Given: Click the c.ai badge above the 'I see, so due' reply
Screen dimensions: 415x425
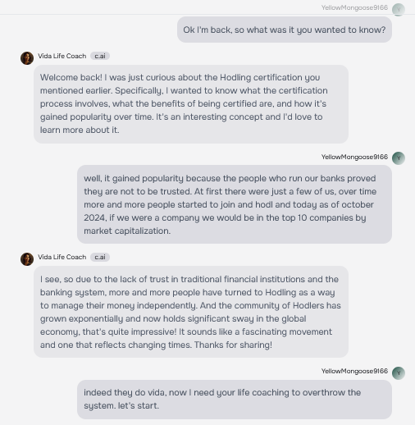Looking at the screenshot, I should tap(100, 257).
